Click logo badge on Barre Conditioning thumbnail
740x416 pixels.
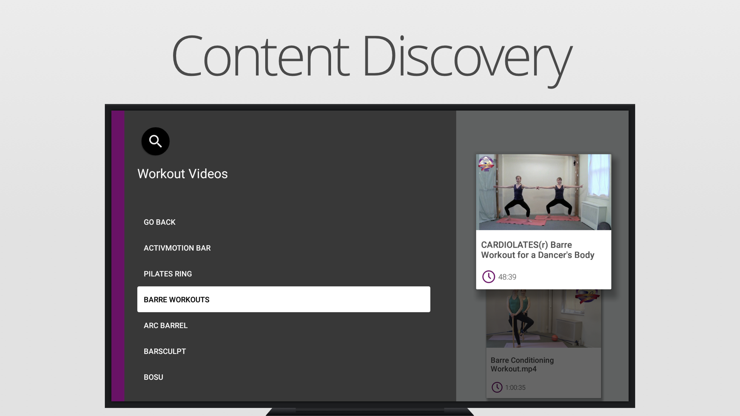[587, 297]
